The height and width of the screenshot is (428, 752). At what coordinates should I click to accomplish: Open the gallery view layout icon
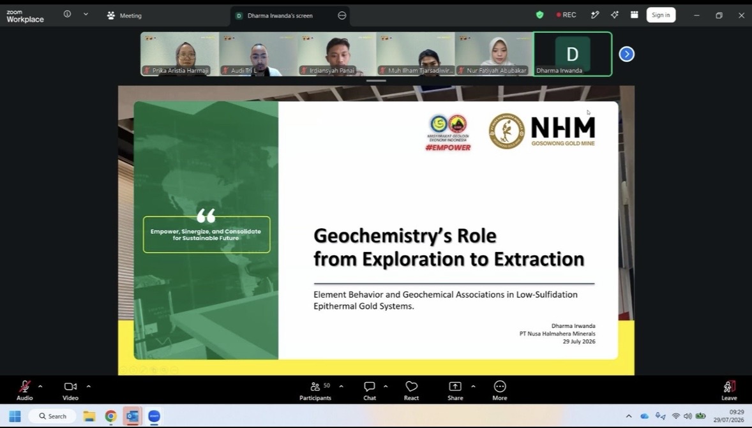coord(634,15)
